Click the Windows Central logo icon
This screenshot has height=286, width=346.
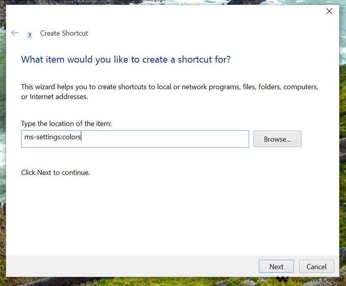[282, 279]
